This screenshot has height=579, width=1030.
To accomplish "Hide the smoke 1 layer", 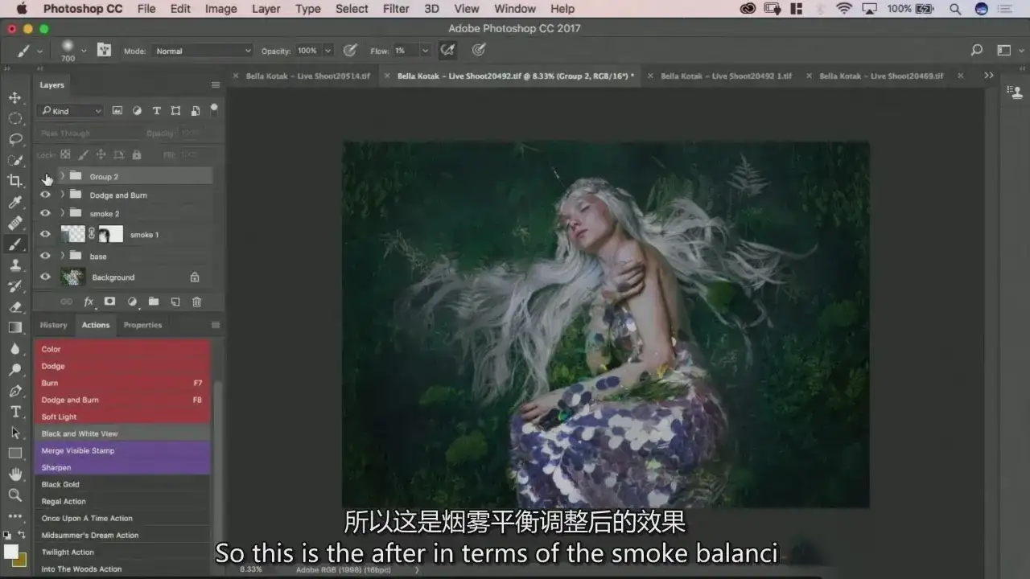I will 45,234.
